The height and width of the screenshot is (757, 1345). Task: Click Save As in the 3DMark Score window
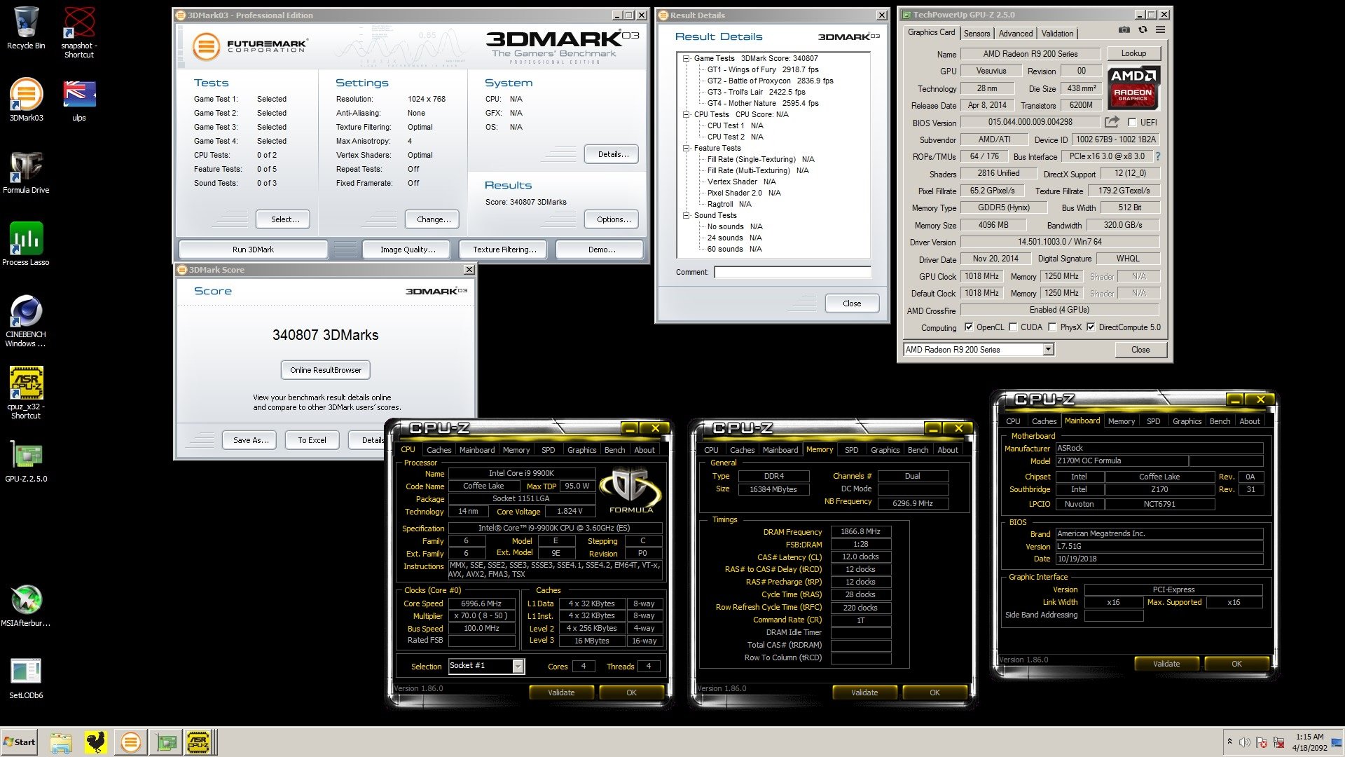pyautogui.click(x=250, y=440)
